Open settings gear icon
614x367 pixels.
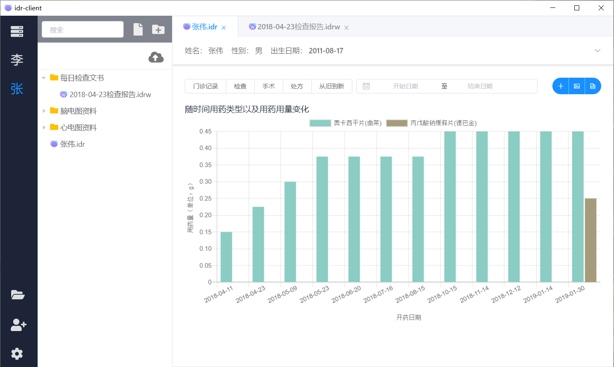click(x=17, y=354)
